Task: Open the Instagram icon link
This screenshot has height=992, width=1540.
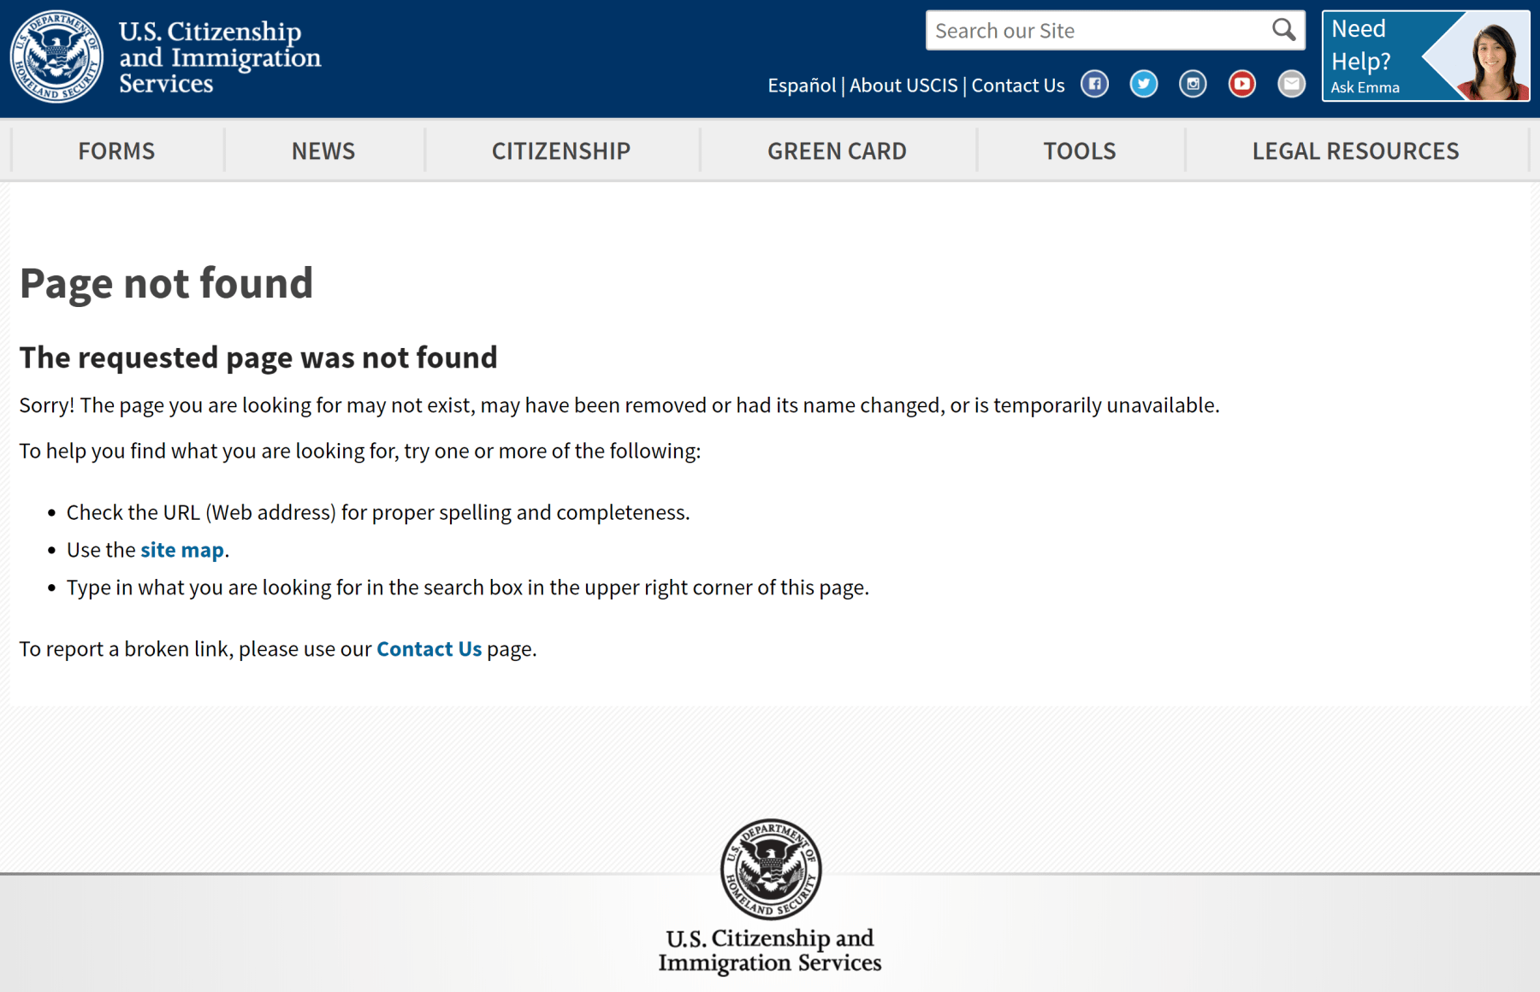Action: click(x=1193, y=84)
